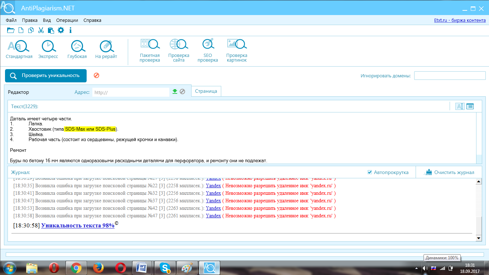Click Yandex link in 18:30:58 log row

(x=213, y=216)
